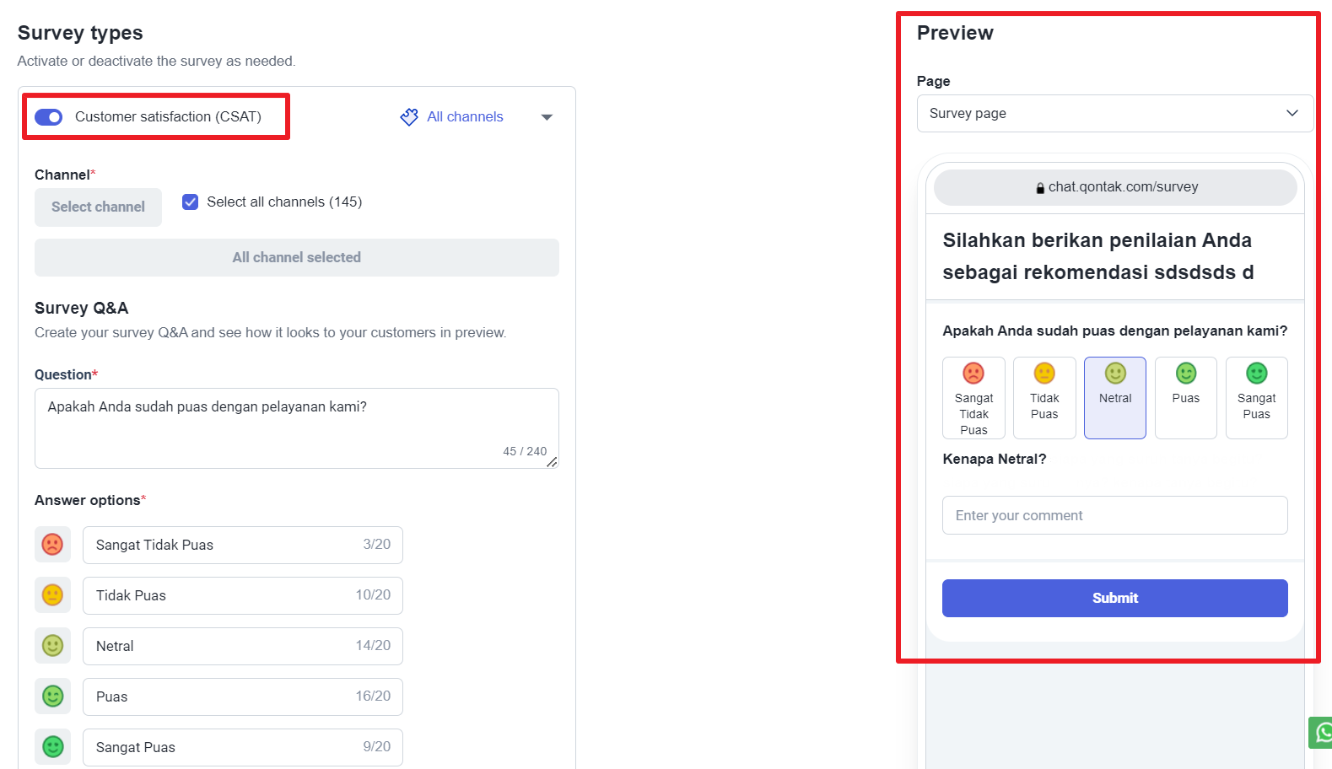This screenshot has width=1332, height=769.
Task: Select Sangat Tidak Puas rating in preview
Action: pos(973,398)
